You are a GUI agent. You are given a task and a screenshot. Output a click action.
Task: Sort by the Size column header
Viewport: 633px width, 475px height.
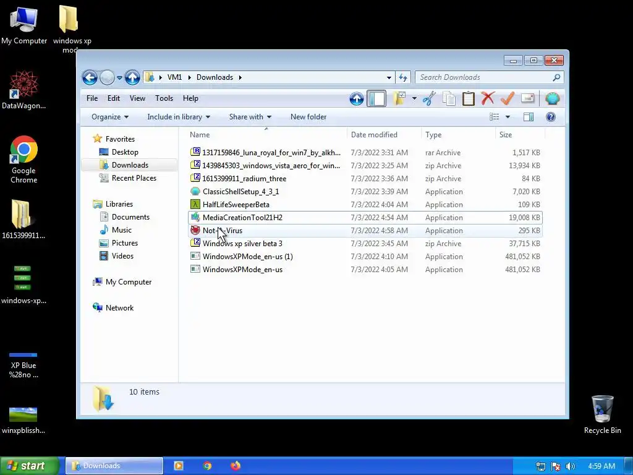pyautogui.click(x=520, y=135)
